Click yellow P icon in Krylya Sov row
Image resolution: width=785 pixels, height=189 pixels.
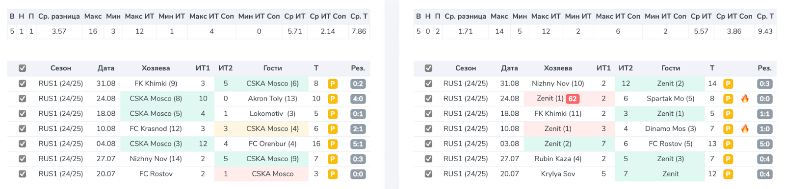coord(728,174)
